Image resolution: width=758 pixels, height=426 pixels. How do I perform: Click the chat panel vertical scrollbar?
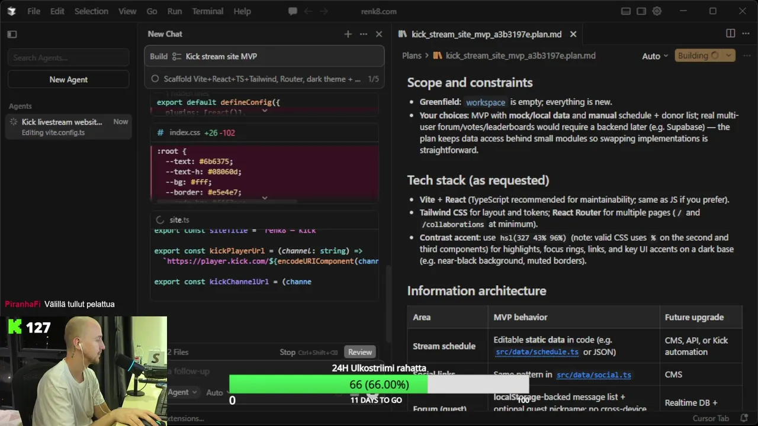(388, 305)
